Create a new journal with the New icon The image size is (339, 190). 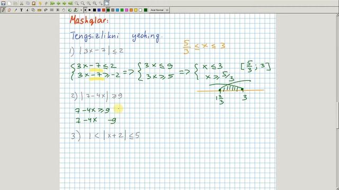(x=10, y=4)
